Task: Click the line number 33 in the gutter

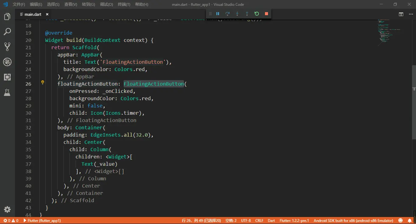Action: (28, 135)
